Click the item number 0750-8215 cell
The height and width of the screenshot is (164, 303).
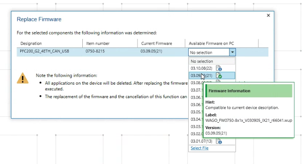(x=95, y=51)
